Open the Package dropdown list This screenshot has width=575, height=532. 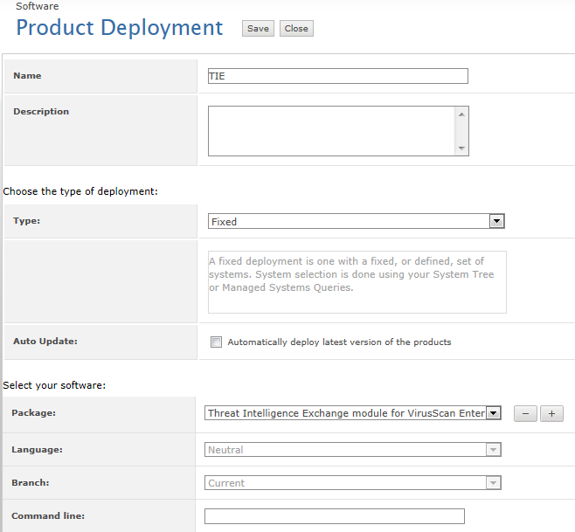[353, 413]
